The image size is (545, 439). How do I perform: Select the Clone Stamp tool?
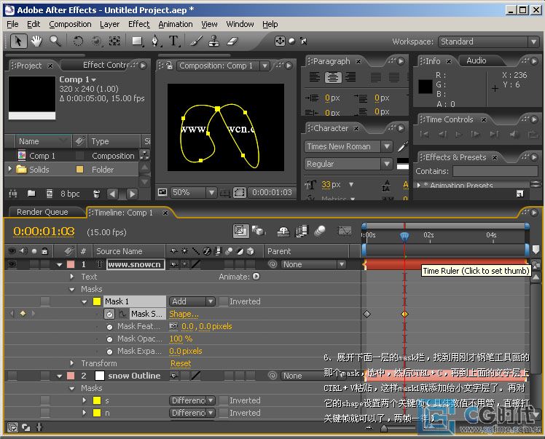pyautogui.click(x=213, y=41)
